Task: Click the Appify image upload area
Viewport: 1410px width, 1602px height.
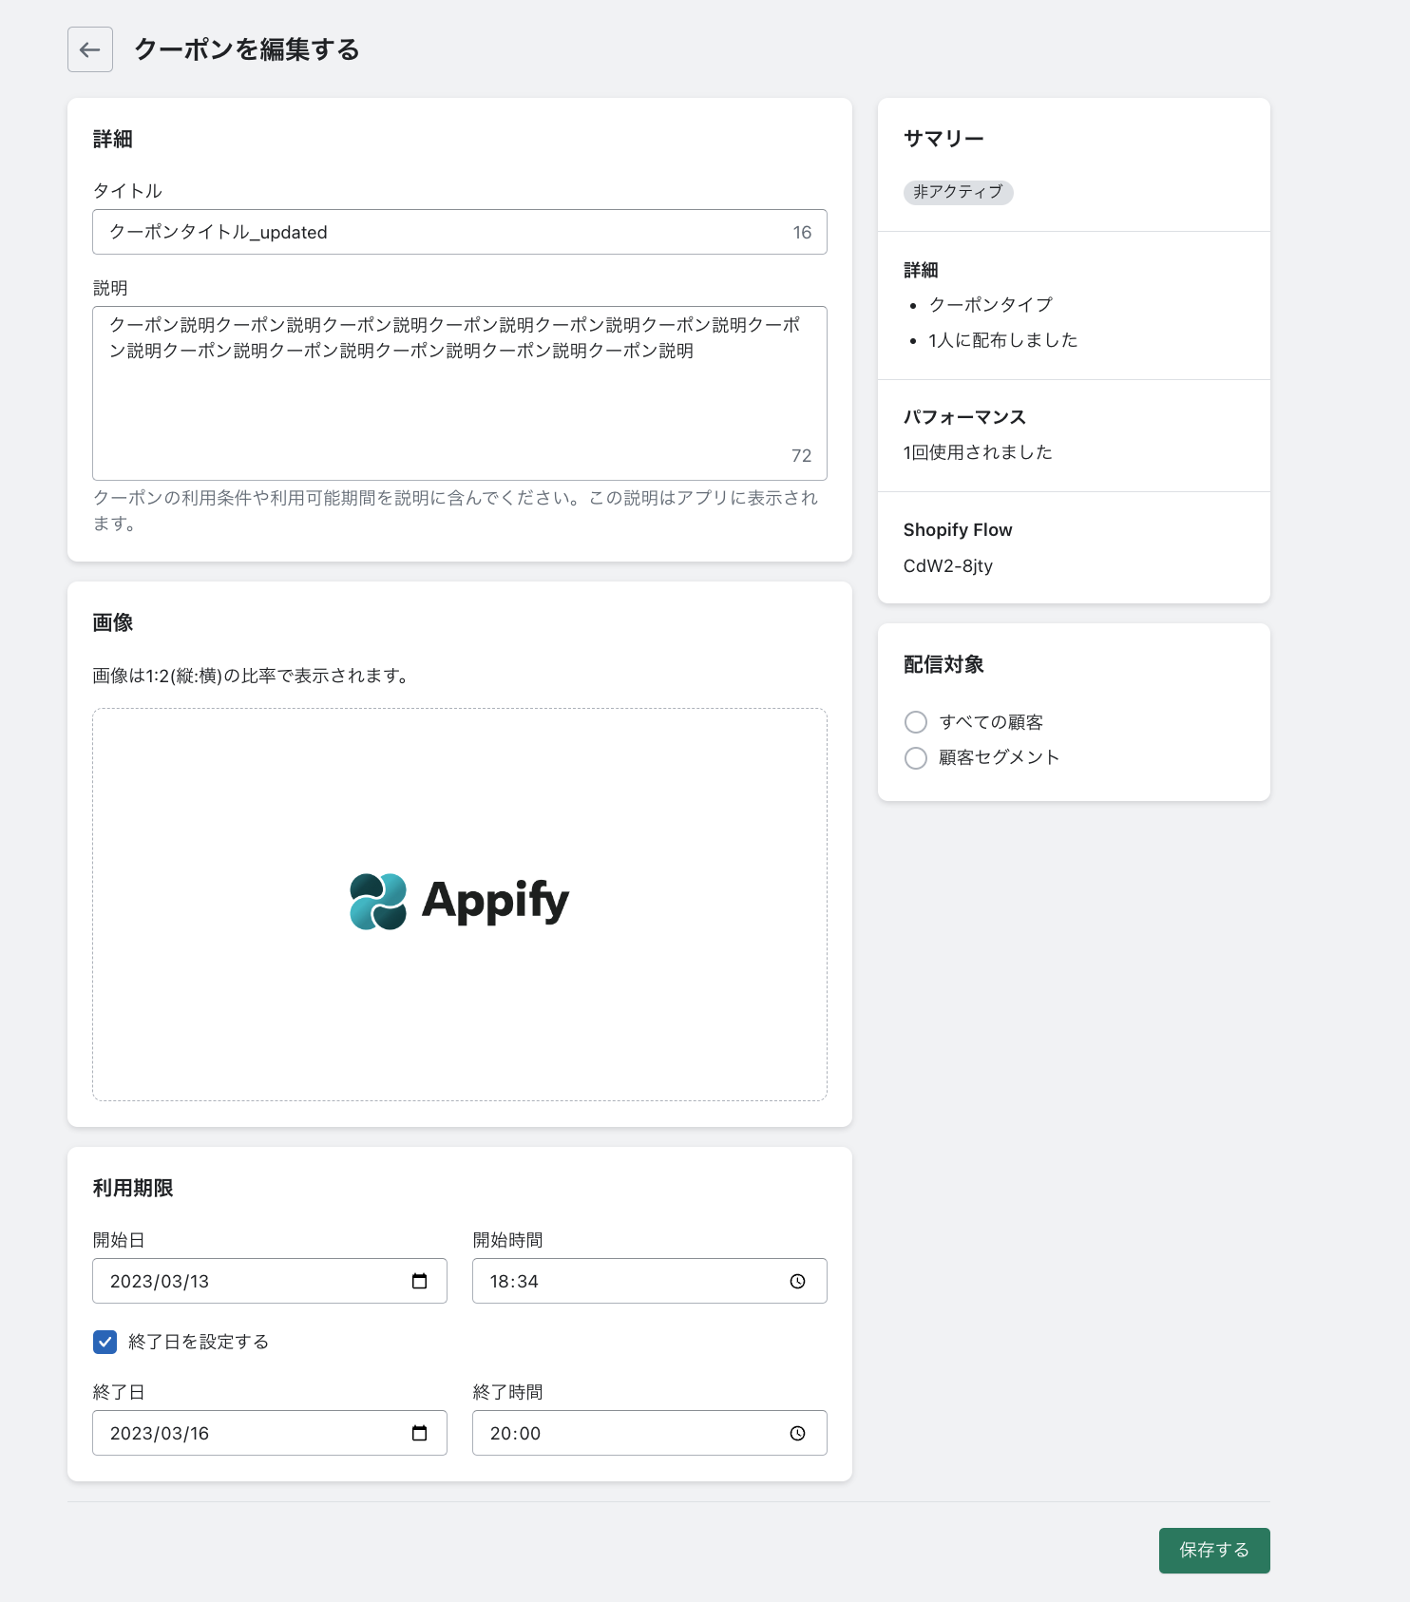Action: point(460,905)
